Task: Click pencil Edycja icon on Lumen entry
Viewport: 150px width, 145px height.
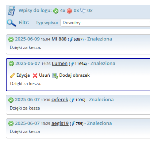Action: 12,76
